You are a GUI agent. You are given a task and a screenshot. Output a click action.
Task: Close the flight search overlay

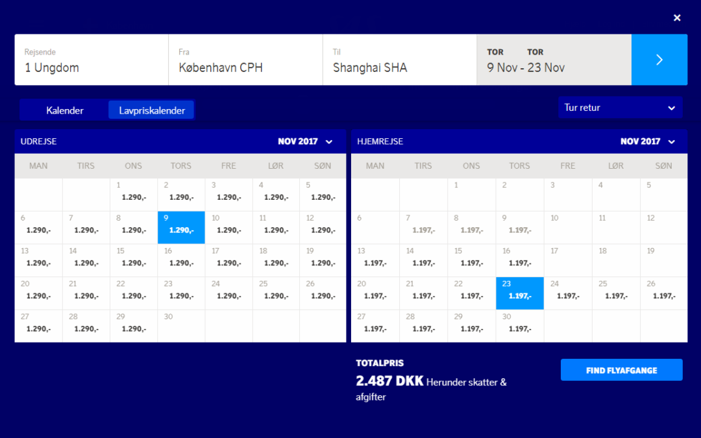click(677, 18)
